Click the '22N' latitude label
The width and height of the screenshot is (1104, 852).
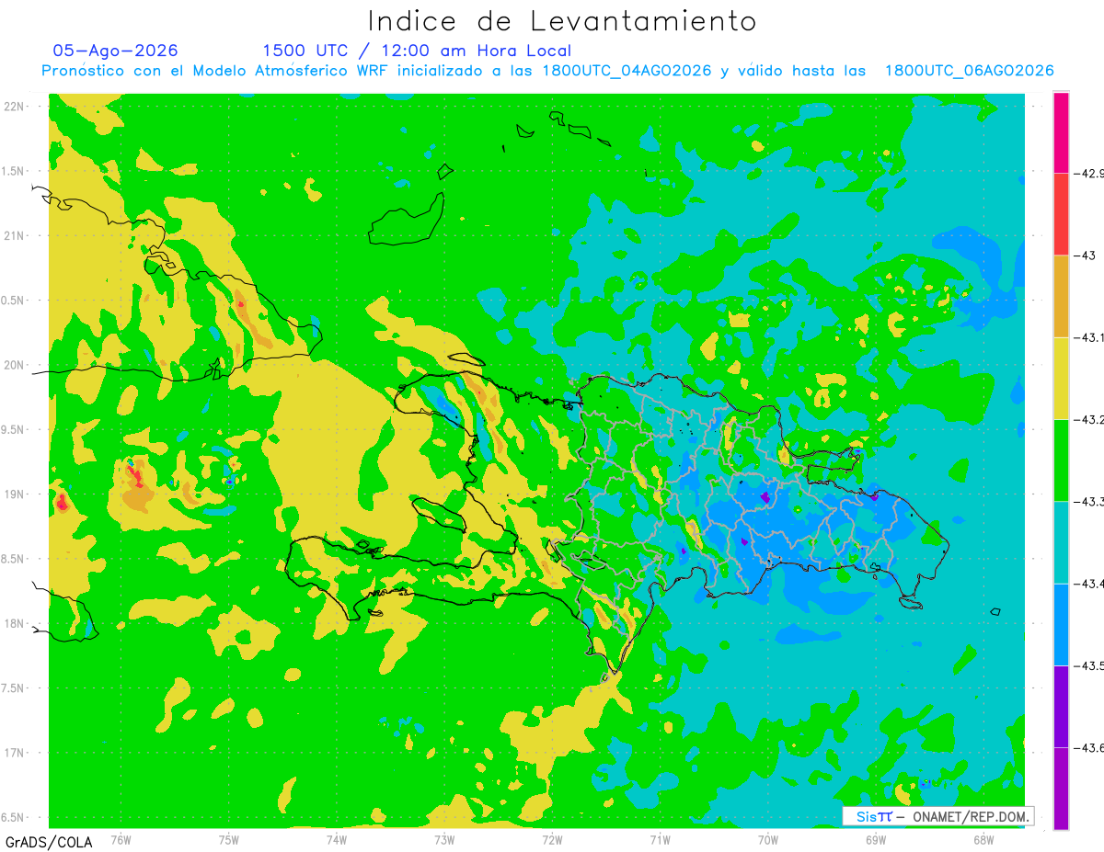coord(13,107)
